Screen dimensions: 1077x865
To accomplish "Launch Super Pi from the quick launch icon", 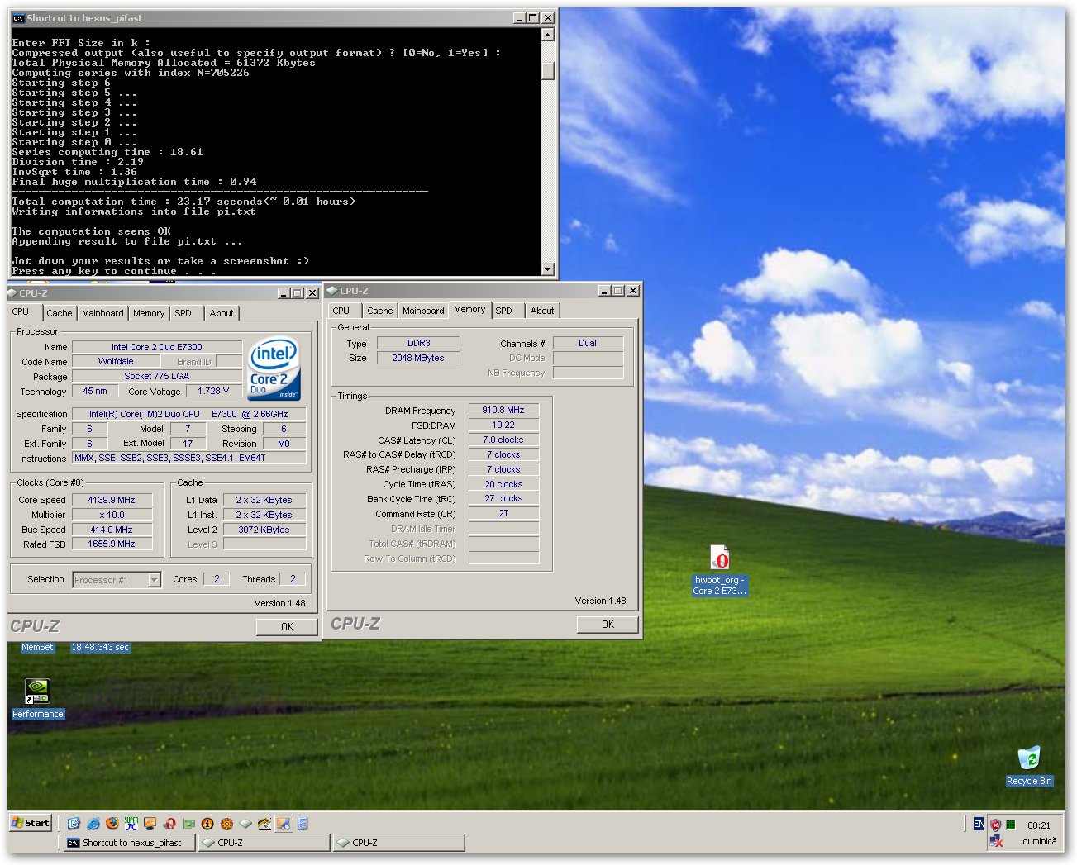I will pos(131,823).
